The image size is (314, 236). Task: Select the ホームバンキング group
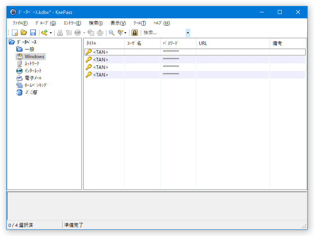point(35,85)
